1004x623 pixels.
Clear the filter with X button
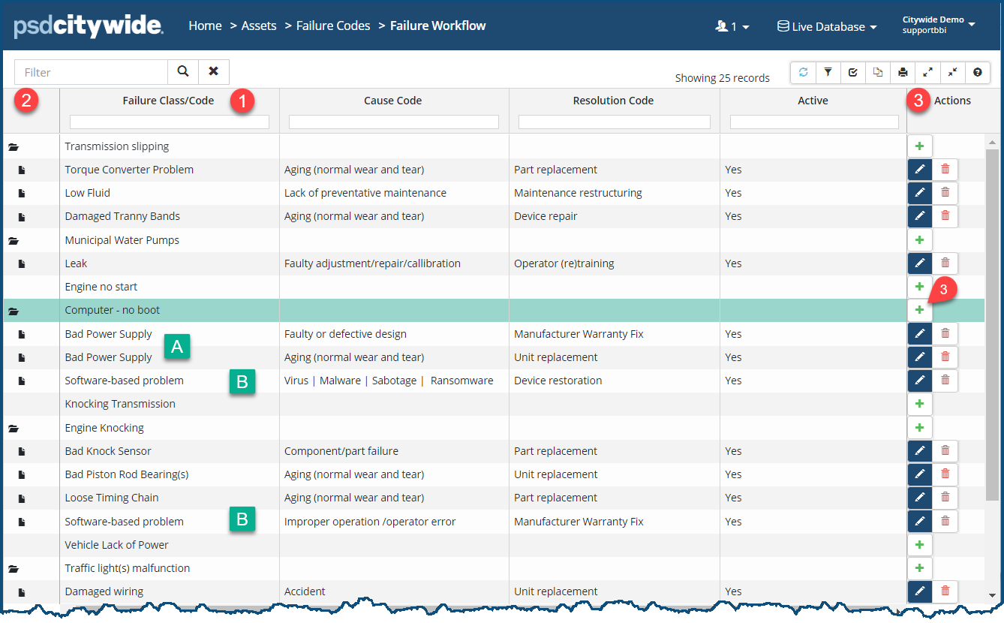pyautogui.click(x=214, y=72)
